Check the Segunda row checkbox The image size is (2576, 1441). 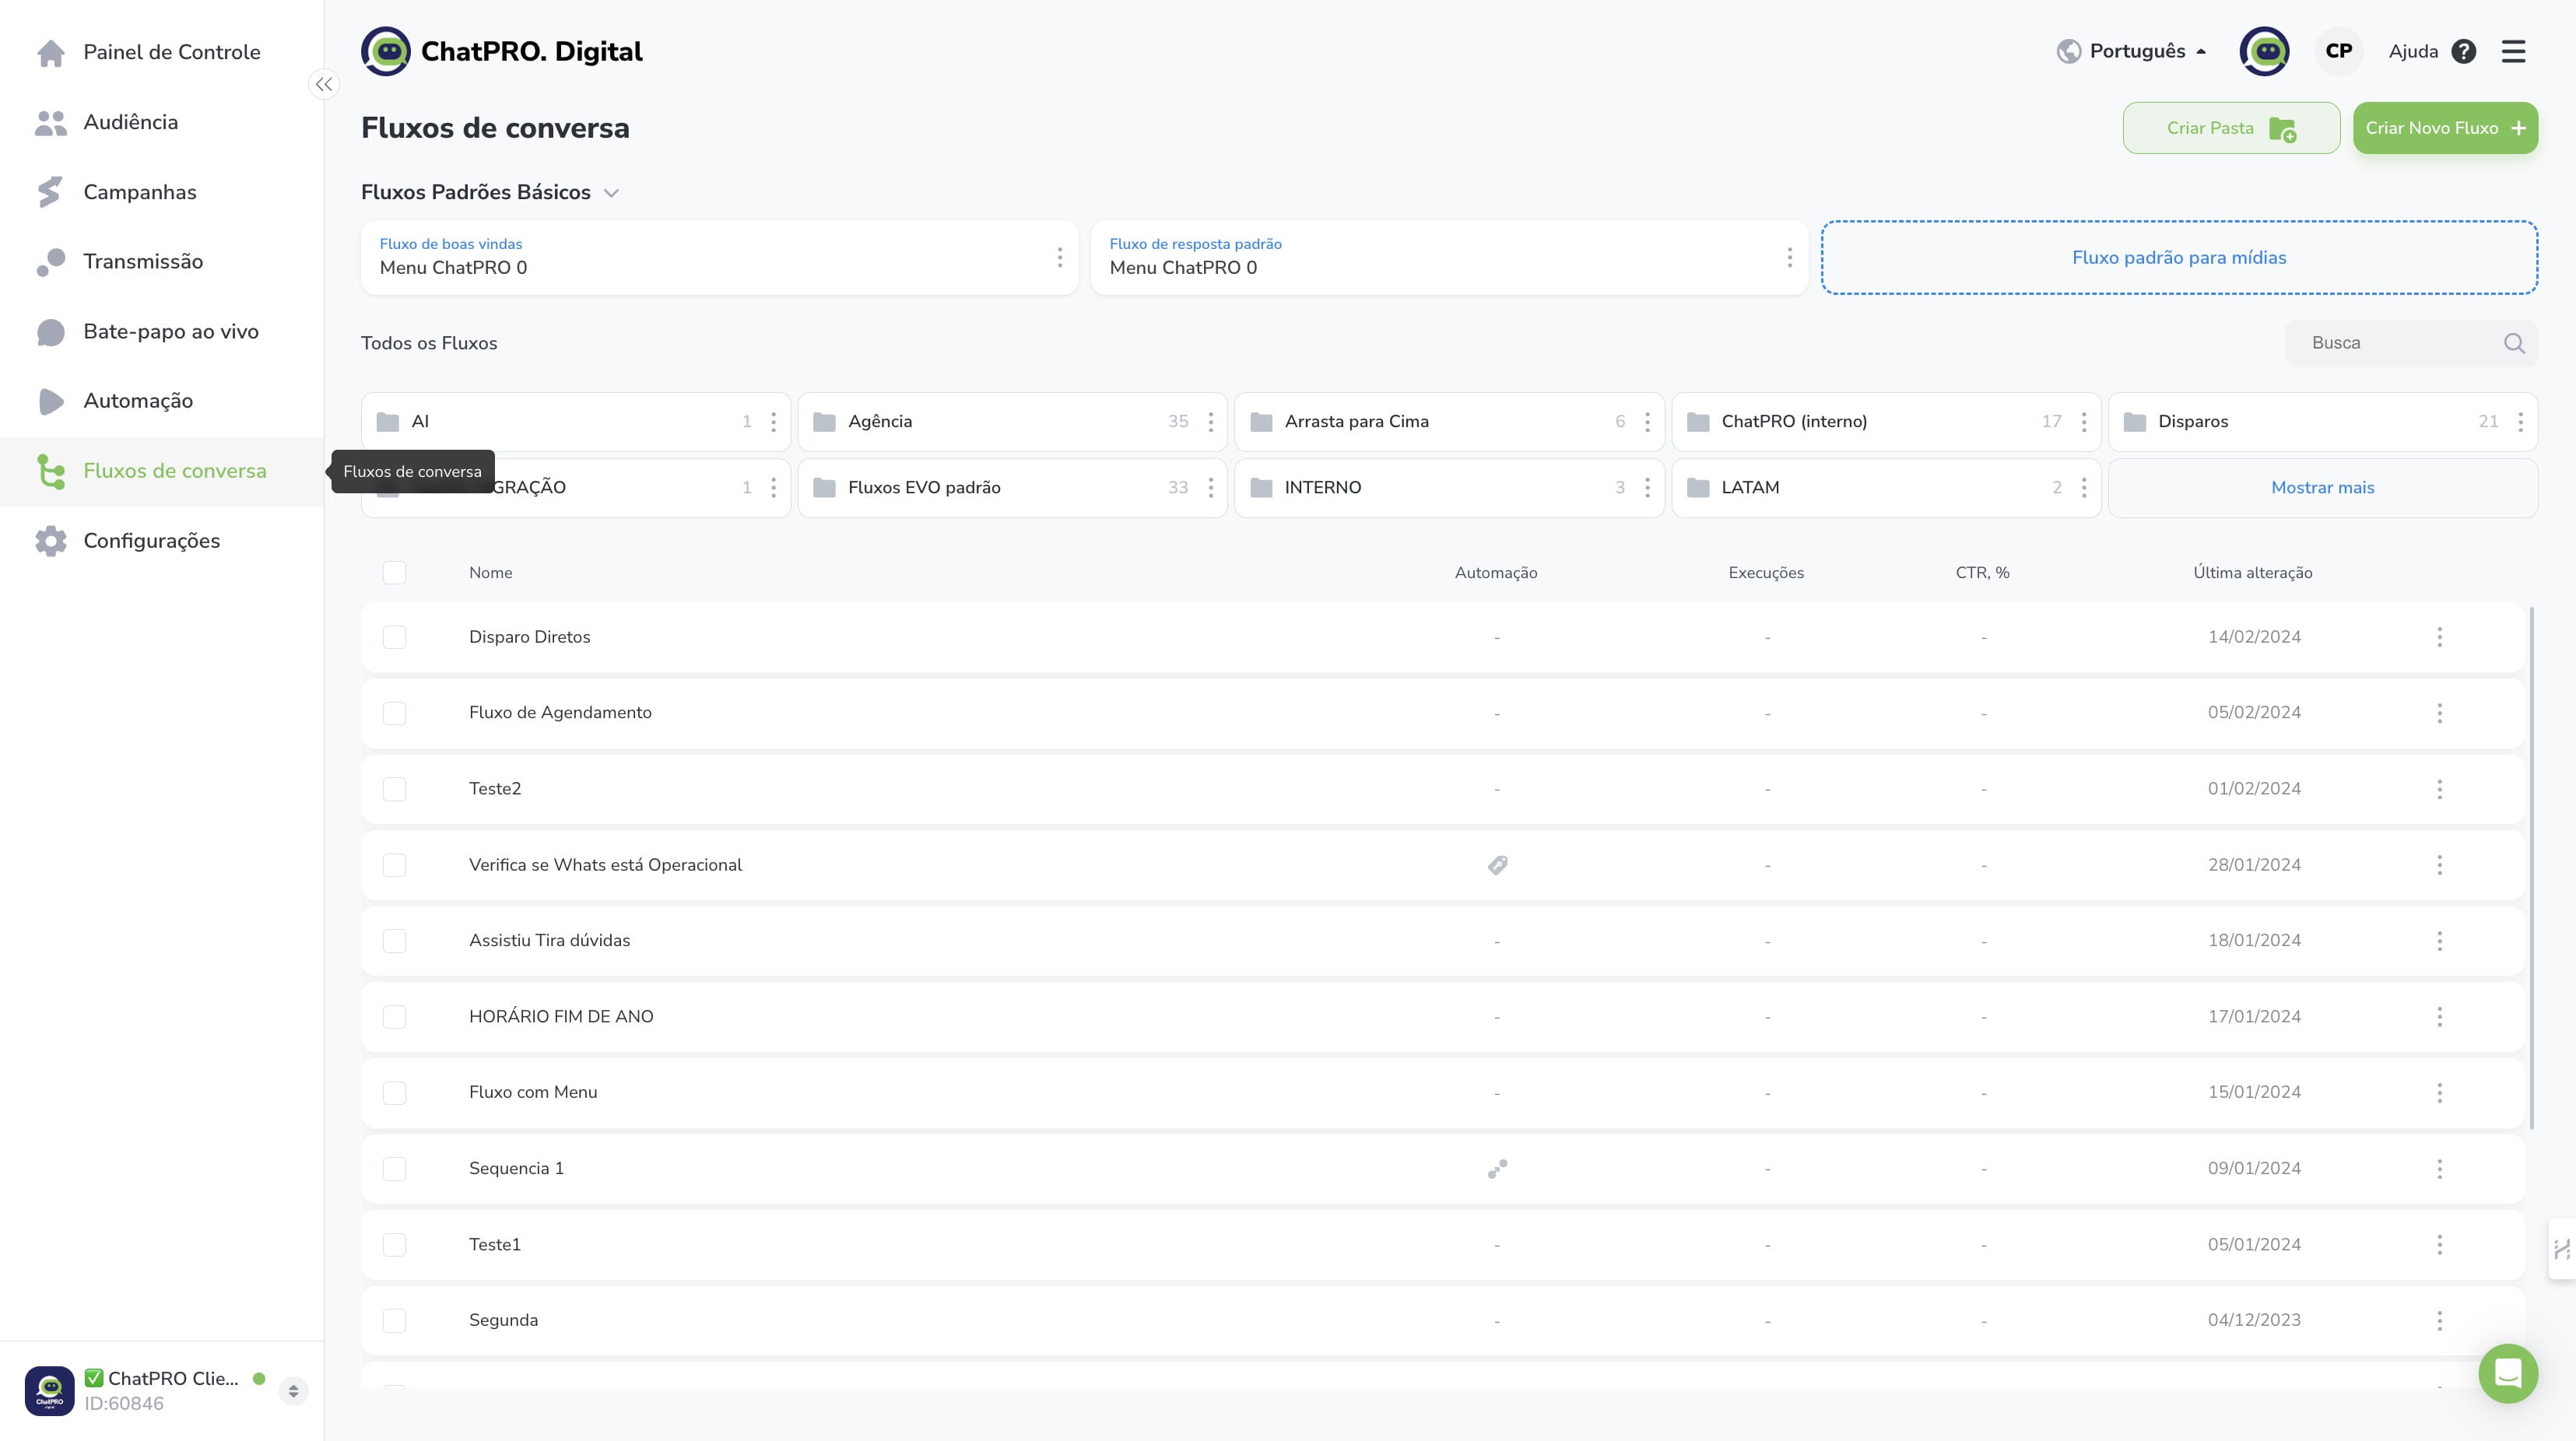(x=394, y=1321)
